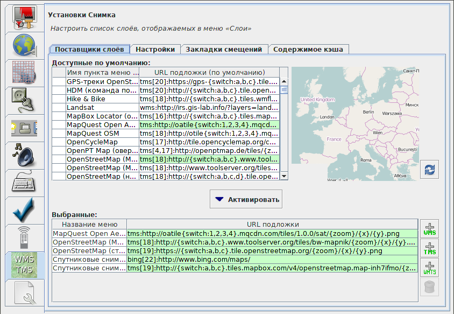Click the default list scrollbar up arrow
This screenshot has height=314, width=454.
284,81
